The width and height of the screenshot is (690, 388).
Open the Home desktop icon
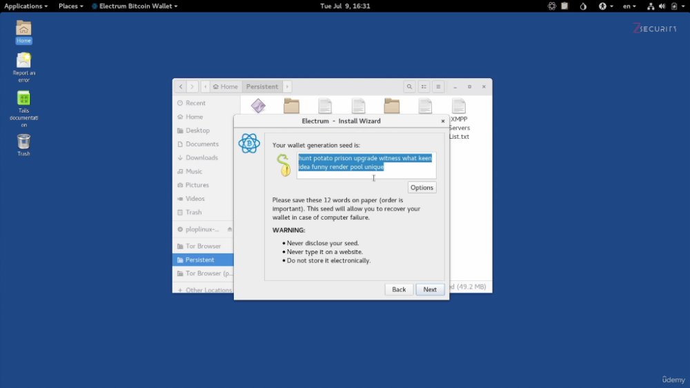(23, 32)
